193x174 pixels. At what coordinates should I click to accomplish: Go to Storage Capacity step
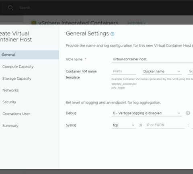pos(17,79)
